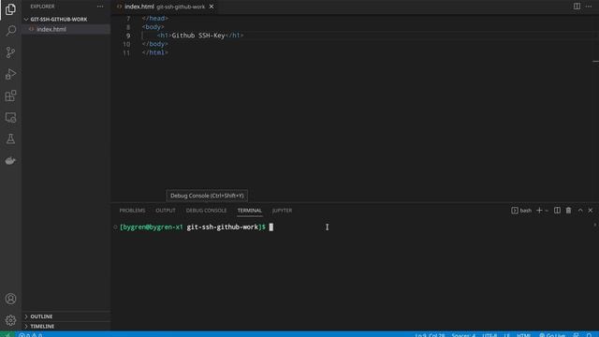599x337 pixels.
Task: Click line number 9 in the gutter
Action: [x=128, y=36]
